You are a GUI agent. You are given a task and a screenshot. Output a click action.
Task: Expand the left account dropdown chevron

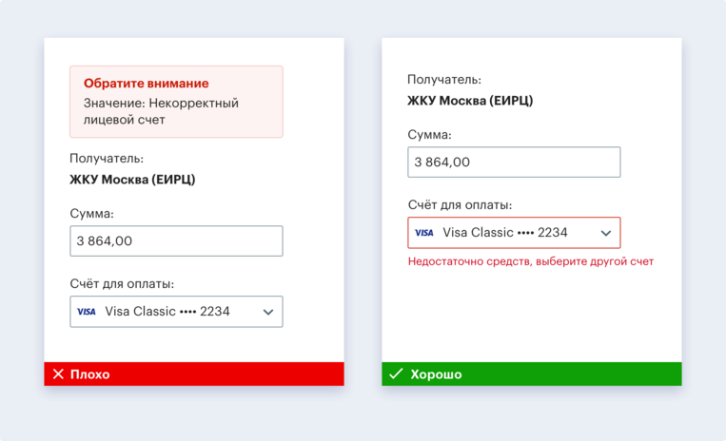click(x=268, y=312)
